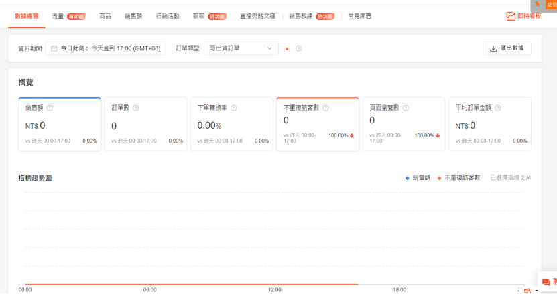The image size is (557, 294).
Task: Toggle the 不重複訪客數 metric card
Action: (x=317, y=125)
